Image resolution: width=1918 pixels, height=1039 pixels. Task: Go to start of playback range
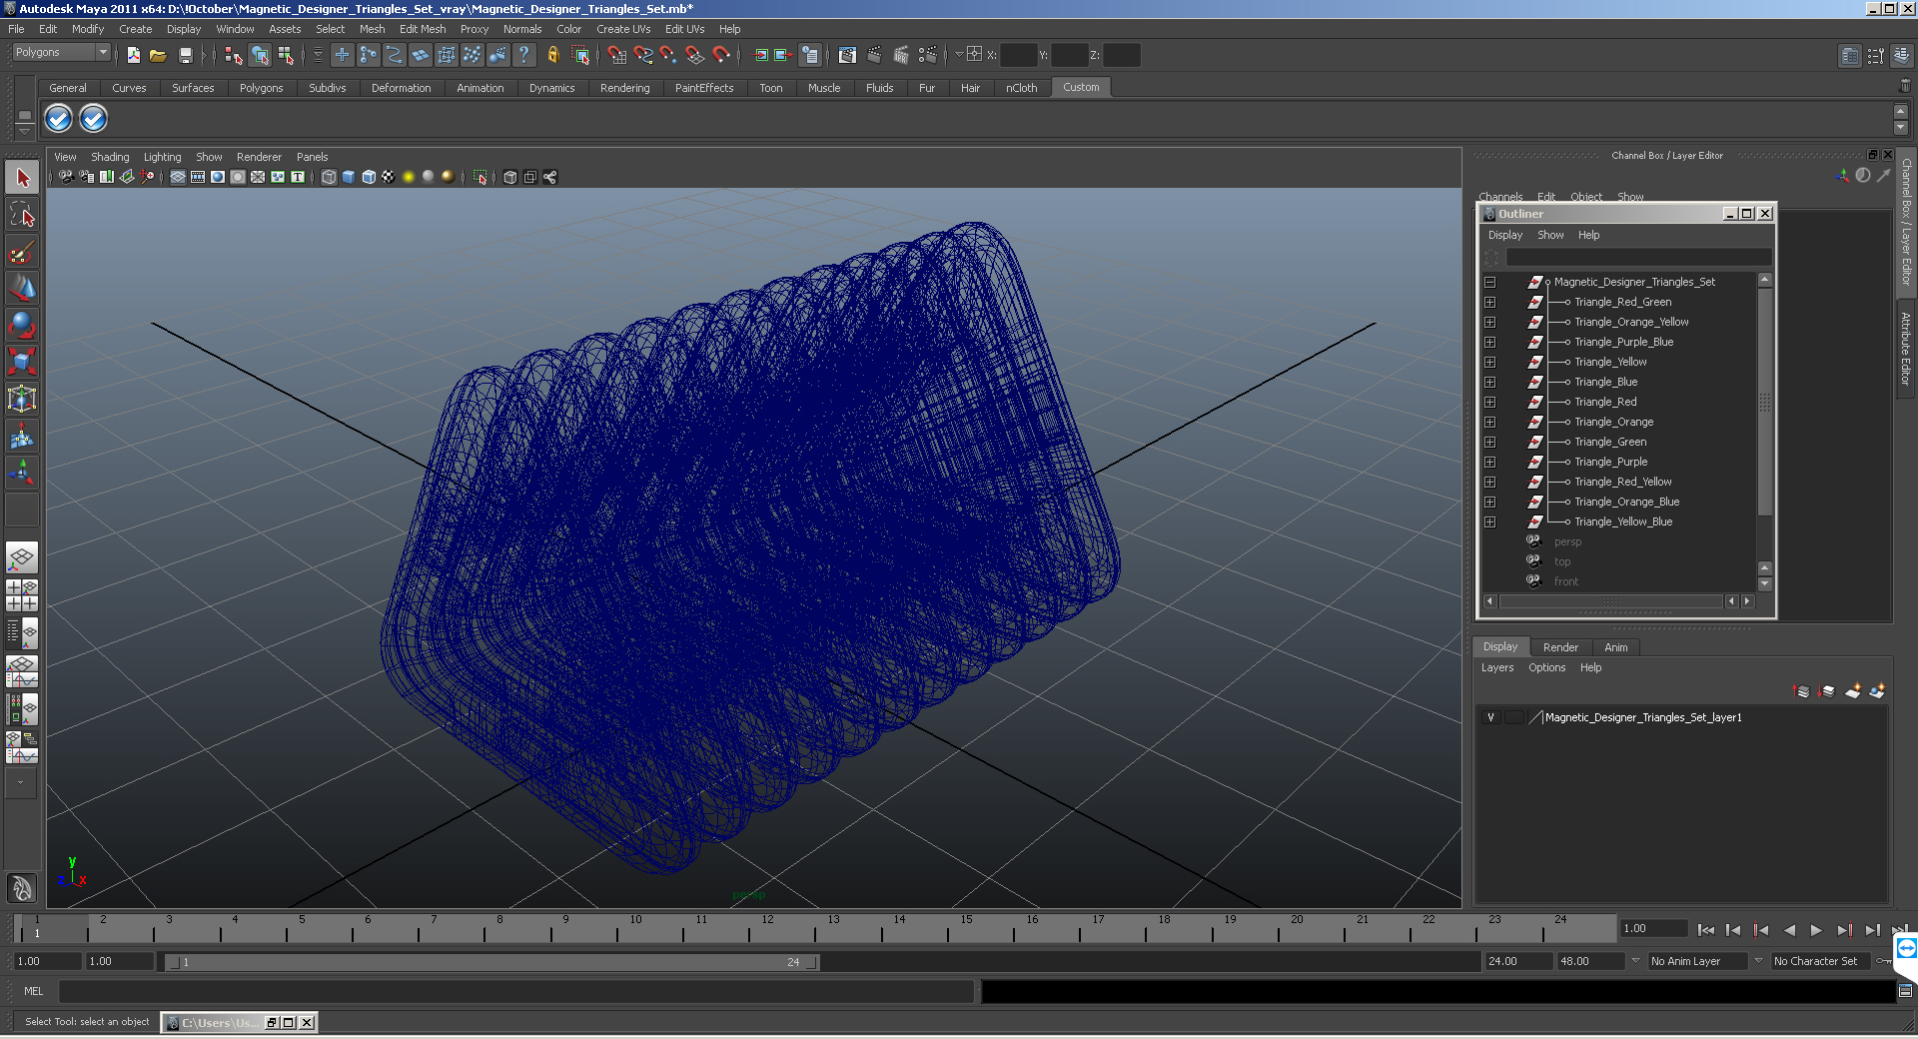click(x=1706, y=930)
